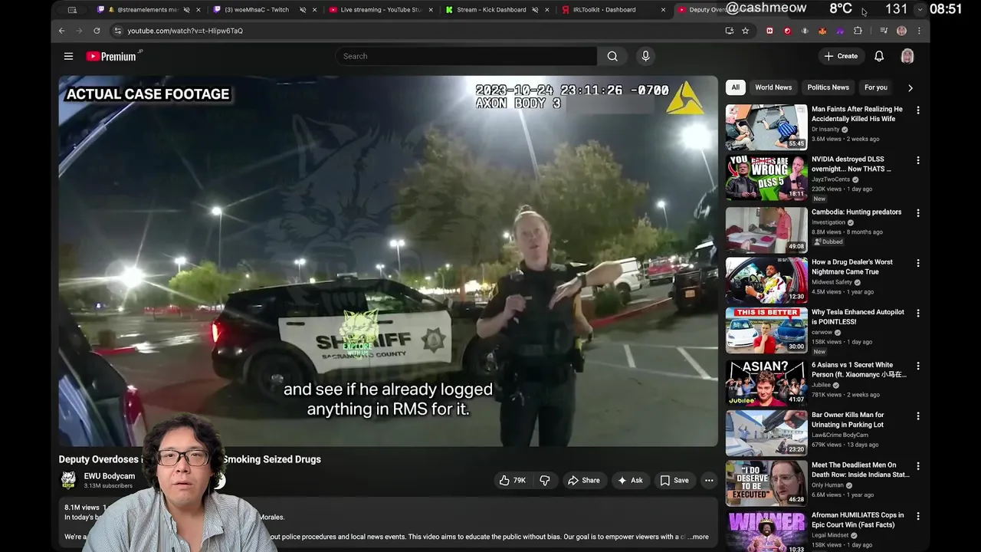Open options for Man Faints video
This screenshot has height=552, width=981.
(917, 110)
